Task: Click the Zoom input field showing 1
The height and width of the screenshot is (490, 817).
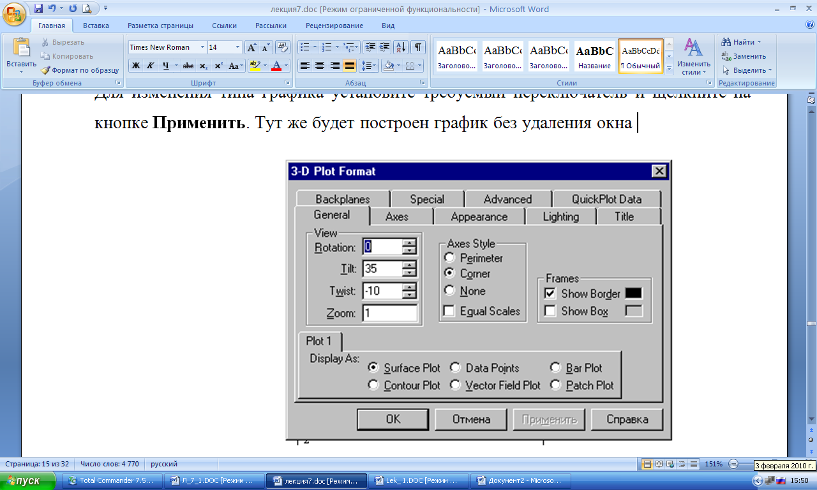Action: (389, 313)
